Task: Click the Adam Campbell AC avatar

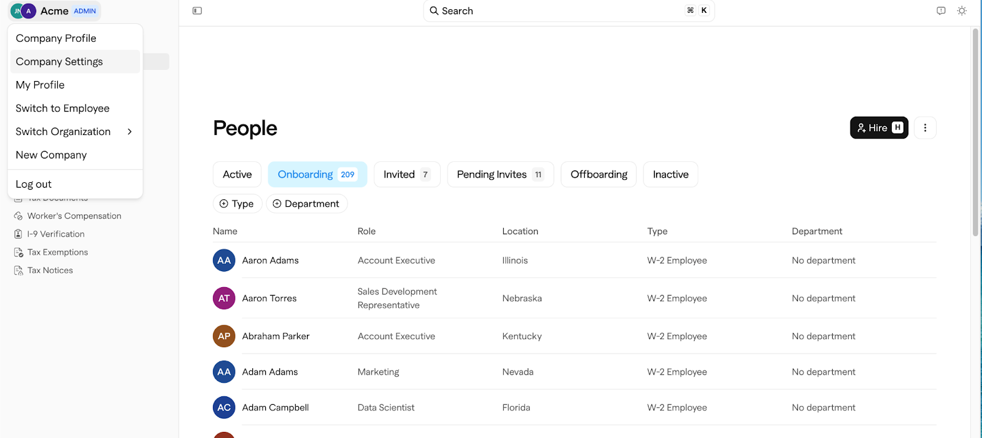Action: pos(224,407)
